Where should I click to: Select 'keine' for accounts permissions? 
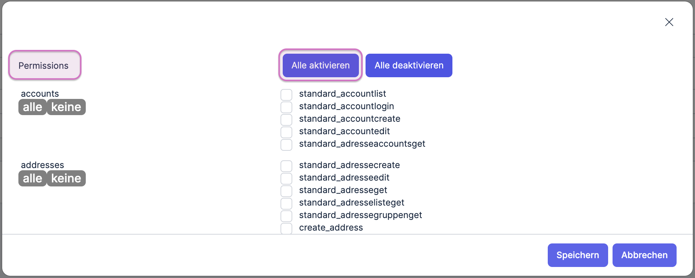coord(66,107)
